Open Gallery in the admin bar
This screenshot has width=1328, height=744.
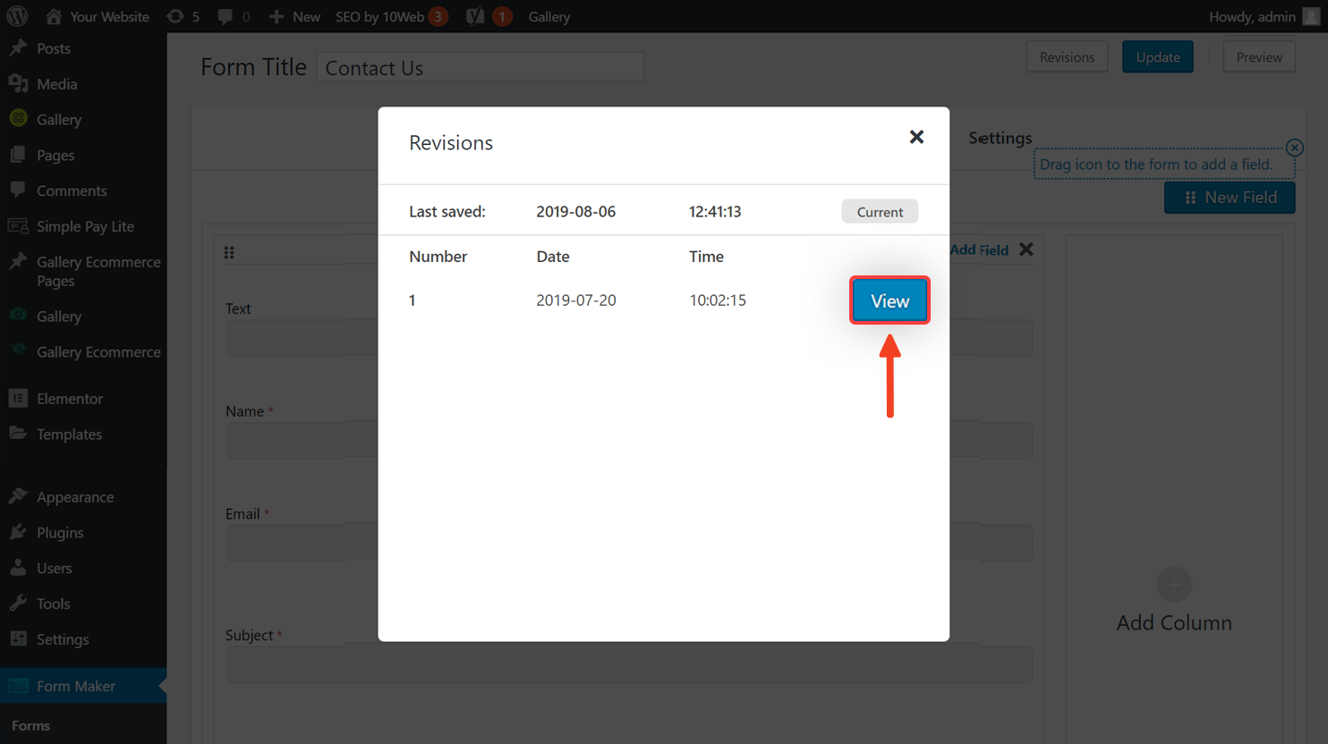point(549,16)
